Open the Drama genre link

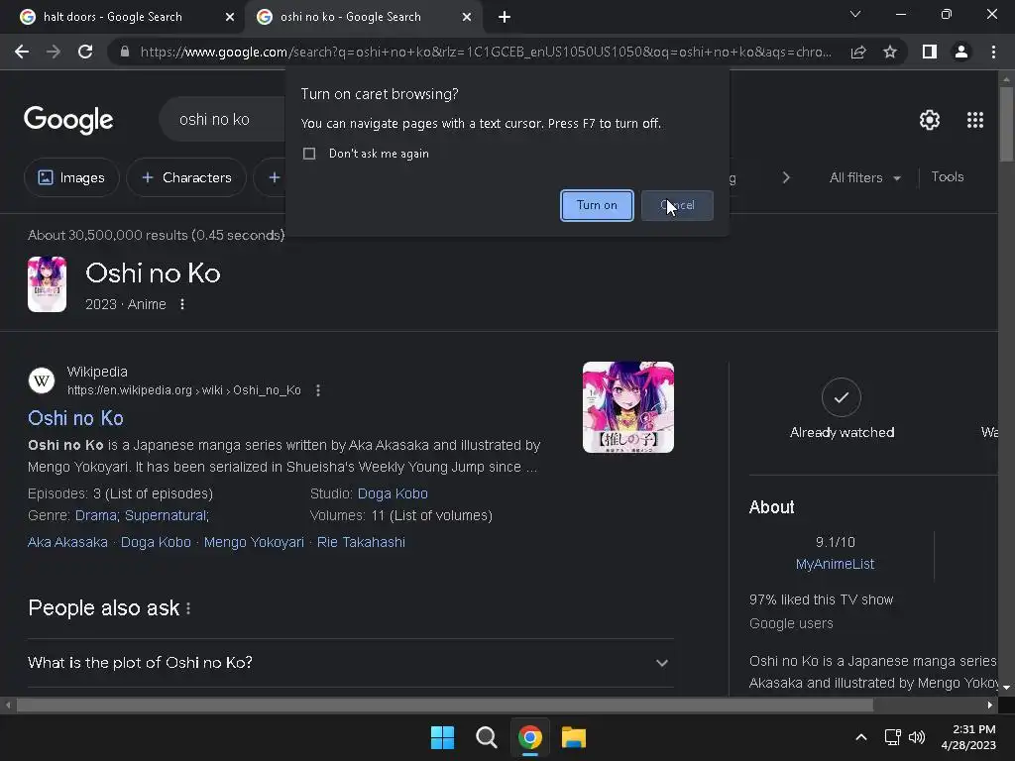96,515
